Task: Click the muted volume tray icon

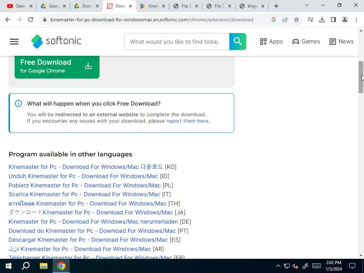Action: (x=295, y=266)
